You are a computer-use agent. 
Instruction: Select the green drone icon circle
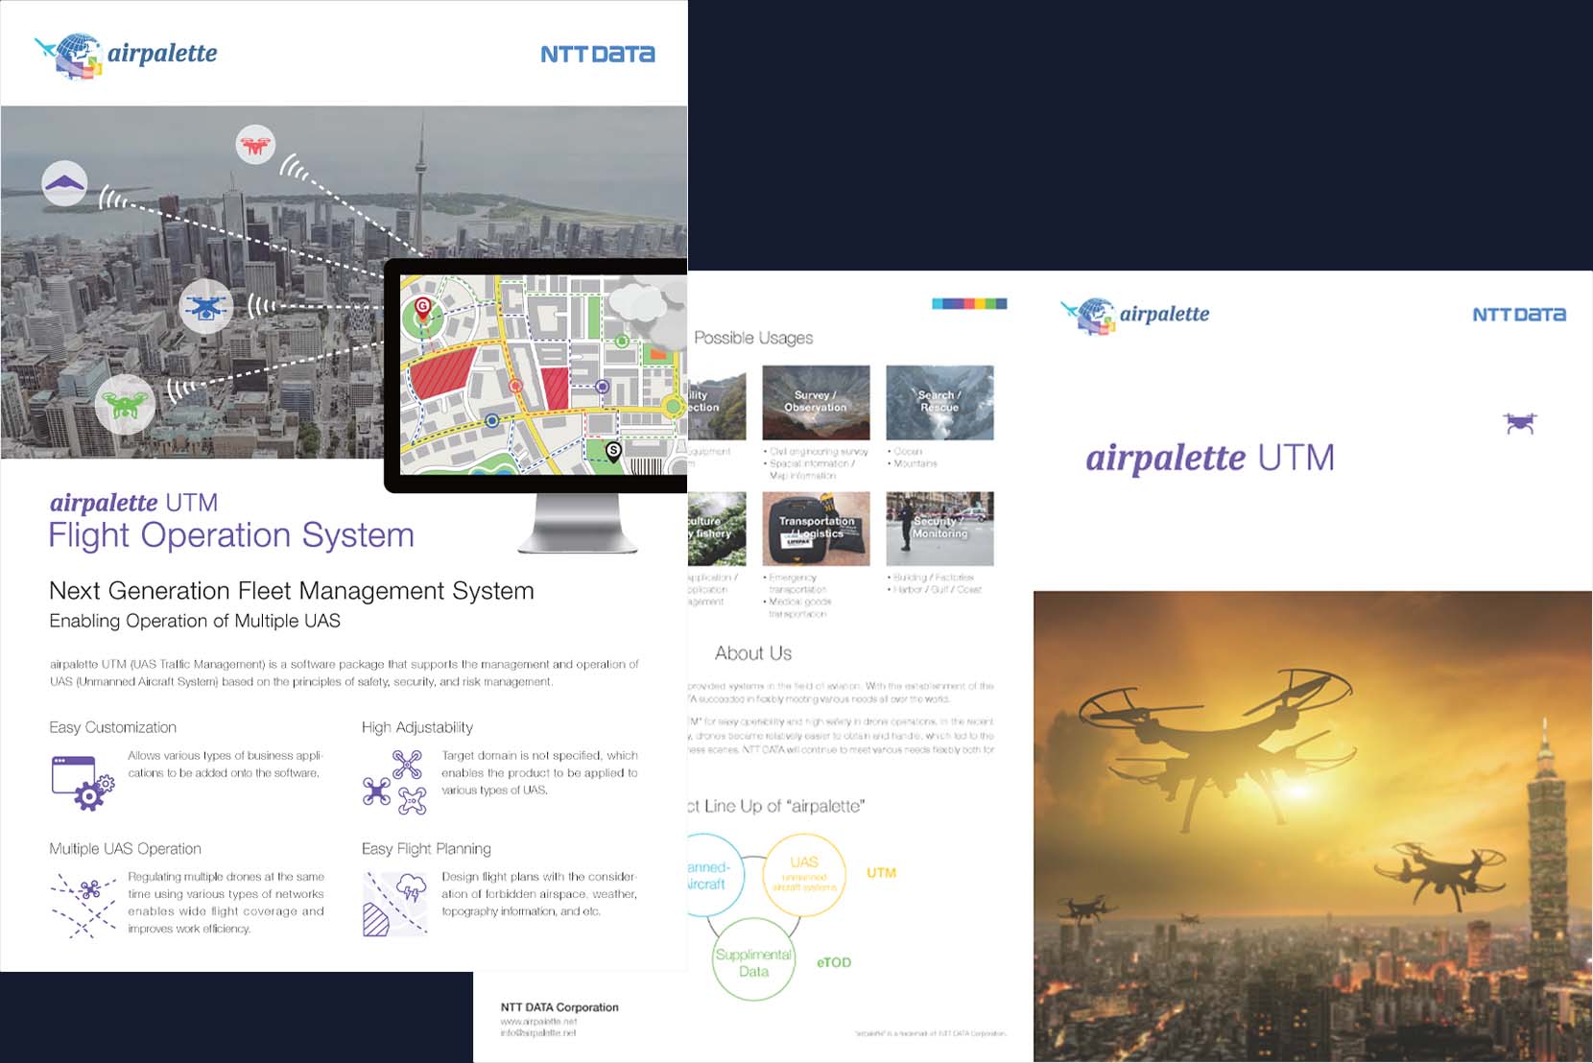click(125, 404)
